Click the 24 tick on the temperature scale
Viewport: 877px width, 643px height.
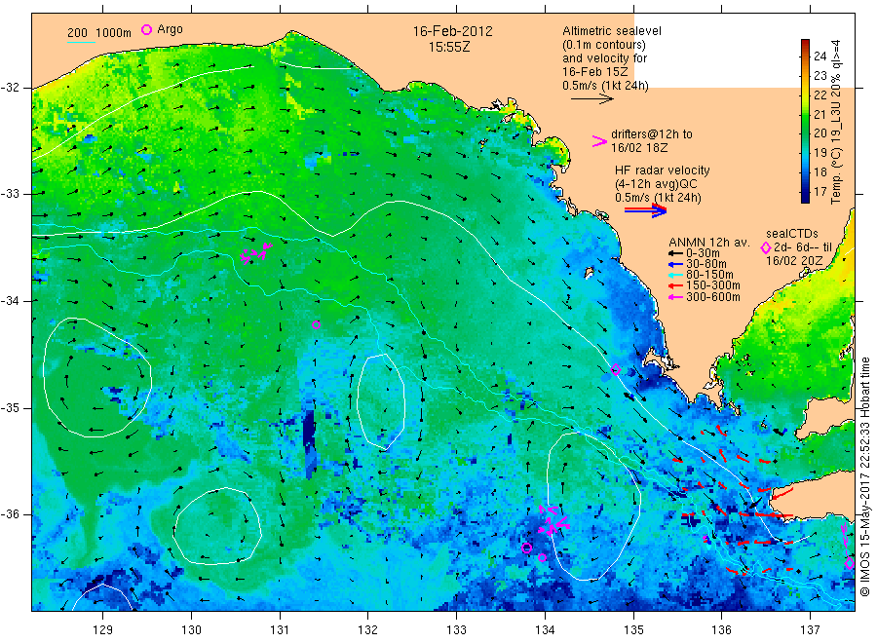(x=820, y=56)
